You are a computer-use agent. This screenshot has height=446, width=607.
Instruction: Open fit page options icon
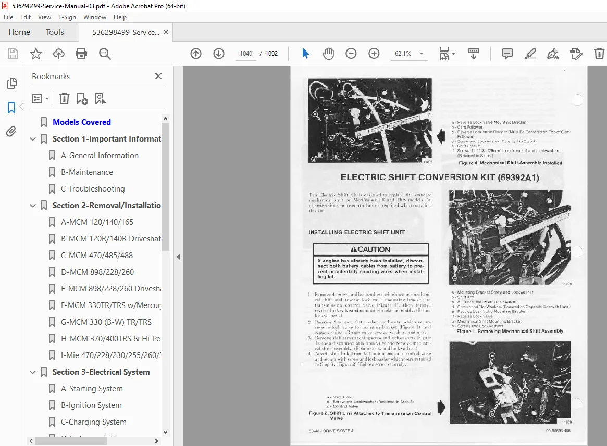pos(447,54)
